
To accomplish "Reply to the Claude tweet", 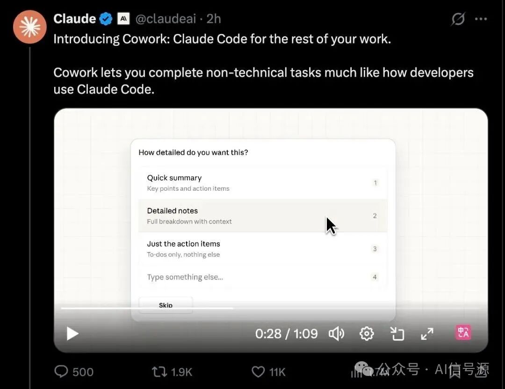I will (62, 371).
